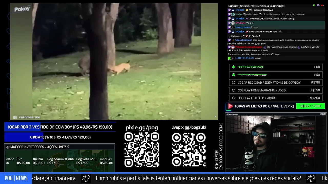Click the star emoji before New category
The height and width of the screenshot is (184, 328).
[247, 10]
